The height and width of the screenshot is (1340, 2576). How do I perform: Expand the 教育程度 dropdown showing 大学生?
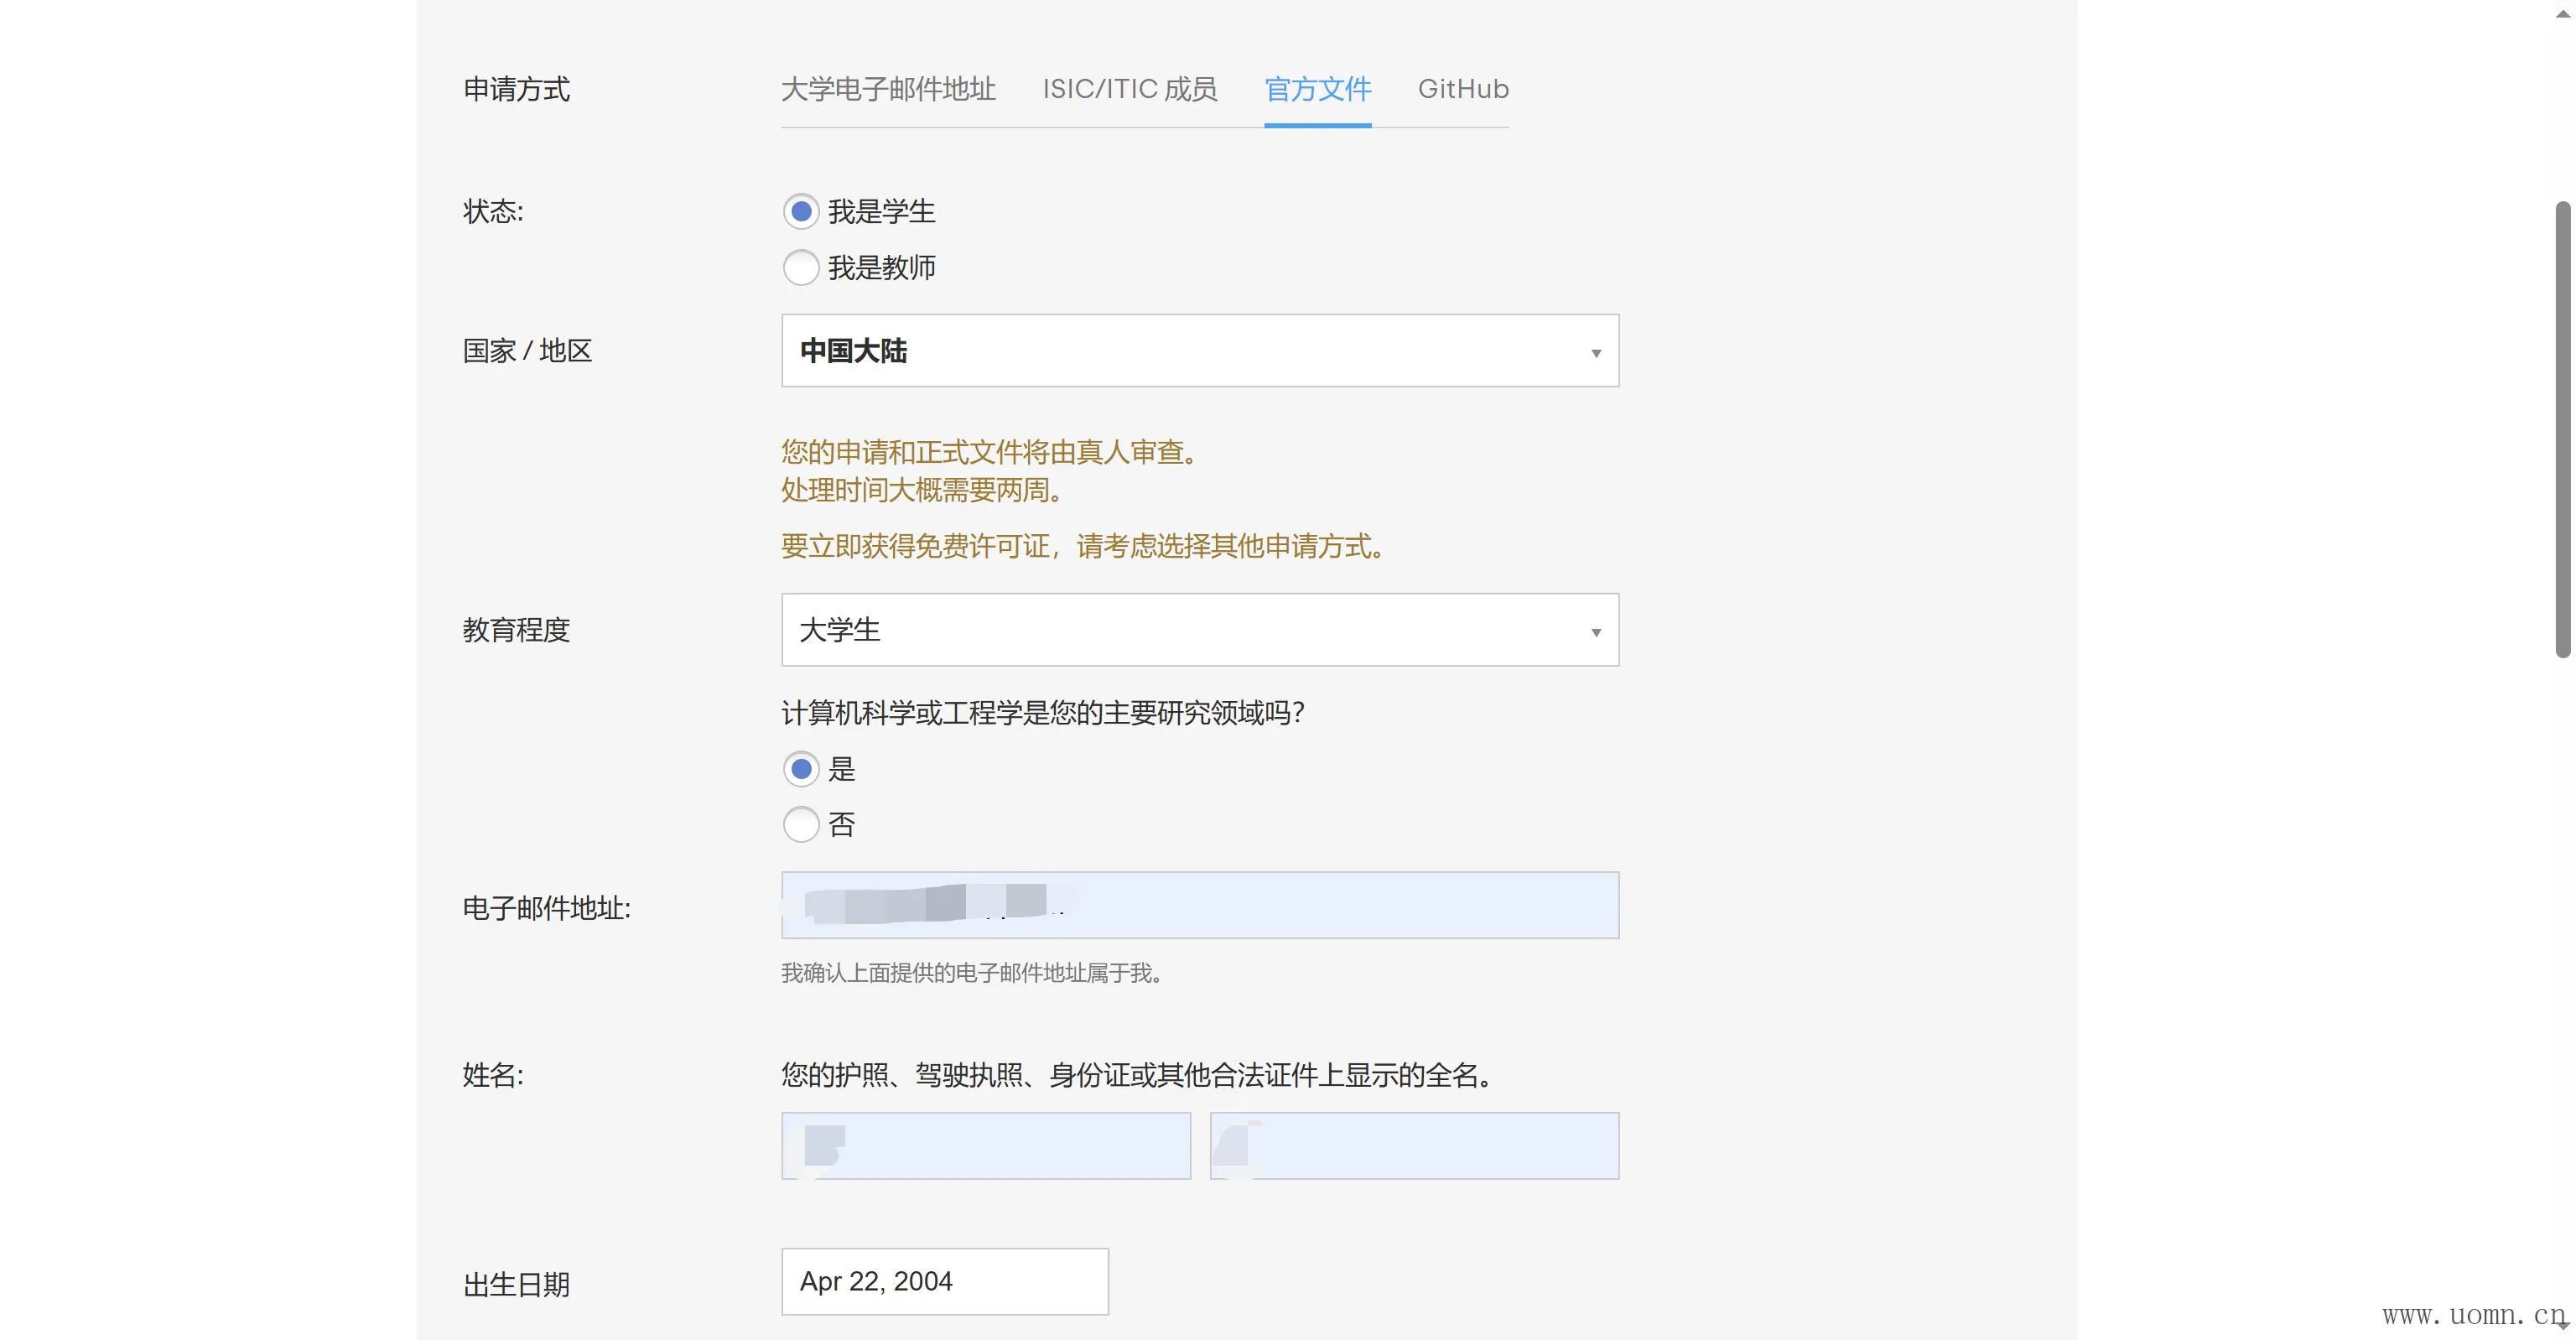[x=1199, y=630]
